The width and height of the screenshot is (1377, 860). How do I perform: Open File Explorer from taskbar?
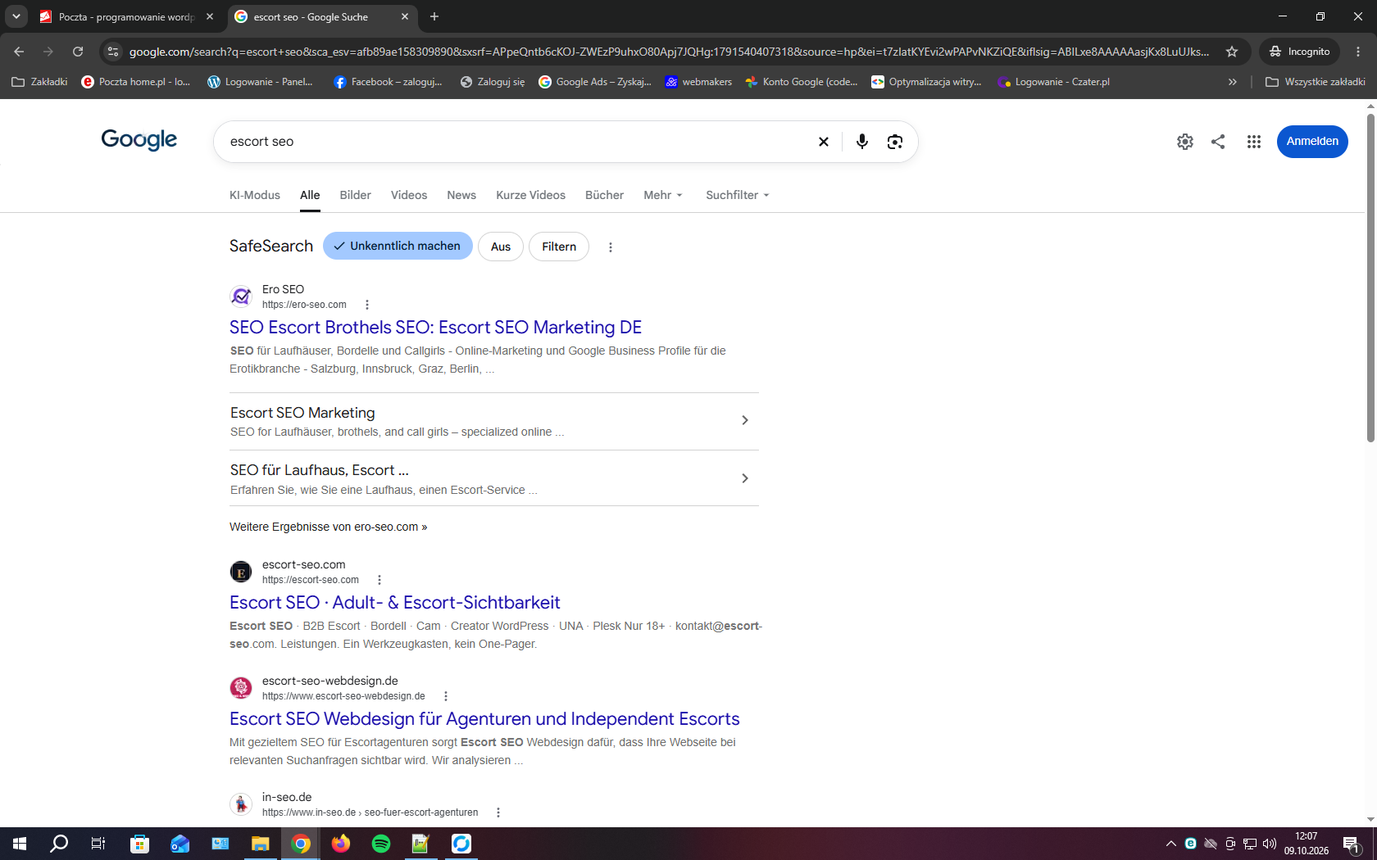pos(261,844)
